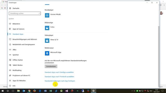The height and width of the screenshot is (93, 166).
Task: Open Action Center notifications icon
Action: pyautogui.click(x=162, y=91)
